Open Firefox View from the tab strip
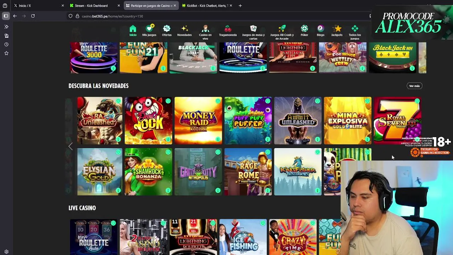The width and height of the screenshot is (453, 255). pos(5,6)
